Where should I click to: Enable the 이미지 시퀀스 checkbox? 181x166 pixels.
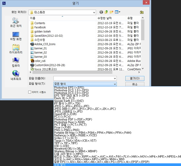pyautogui.click(x=30, y=92)
